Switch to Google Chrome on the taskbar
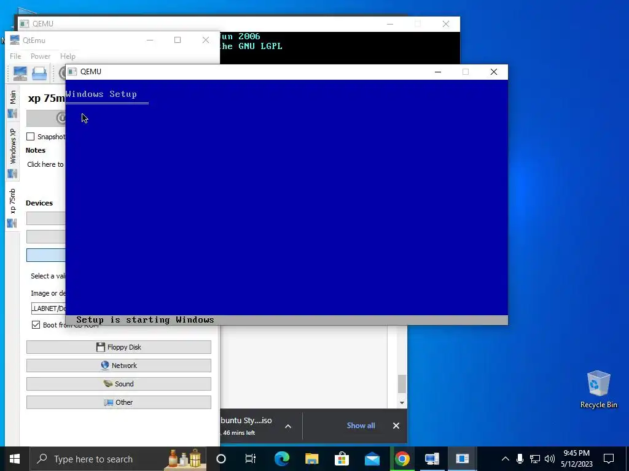This screenshot has height=471, width=629. tap(402, 459)
